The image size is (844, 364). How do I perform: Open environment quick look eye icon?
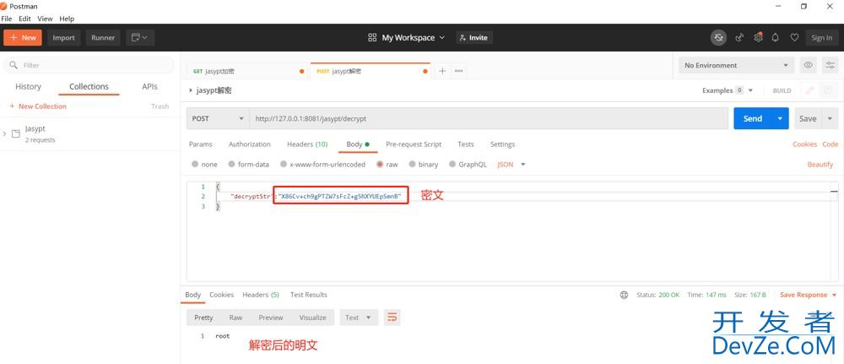click(808, 65)
